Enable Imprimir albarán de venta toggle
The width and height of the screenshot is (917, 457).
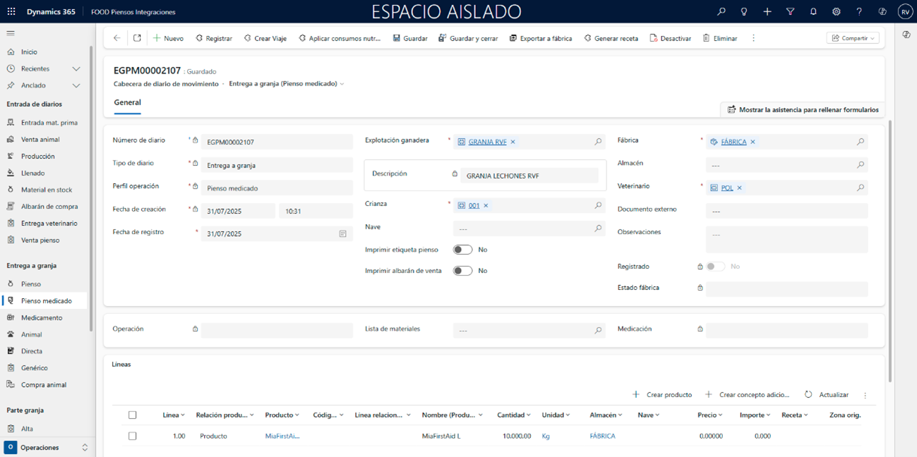pyautogui.click(x=462, y=271)
